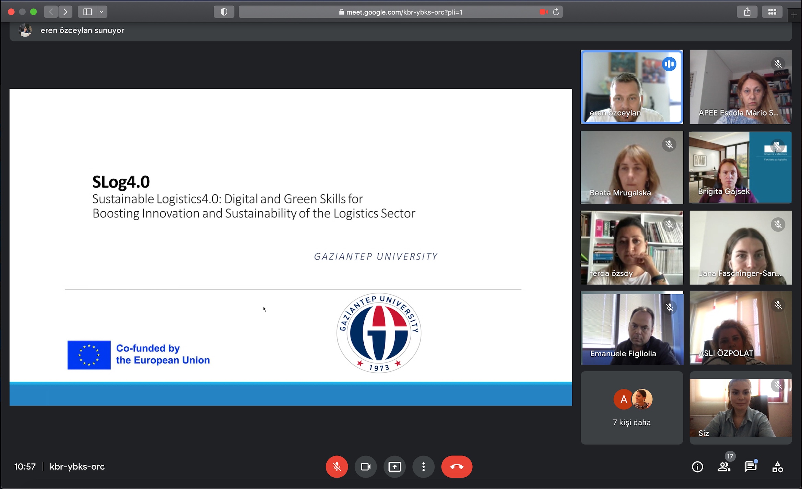The image size is (802, 489).
Task: Open meeting details info icon
Action: (697, 467)
